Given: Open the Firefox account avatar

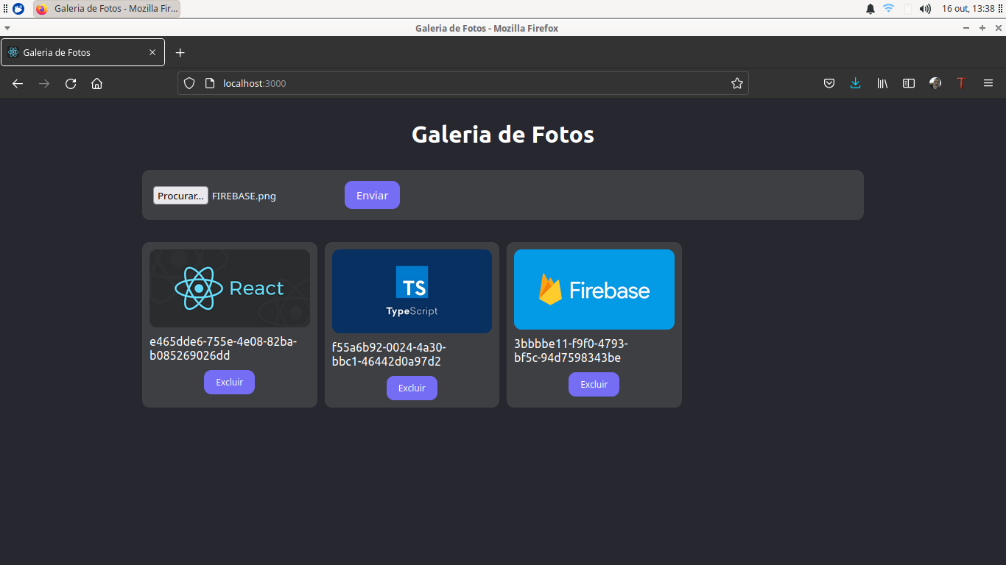Looking at the screenshot, I should 935,83.
